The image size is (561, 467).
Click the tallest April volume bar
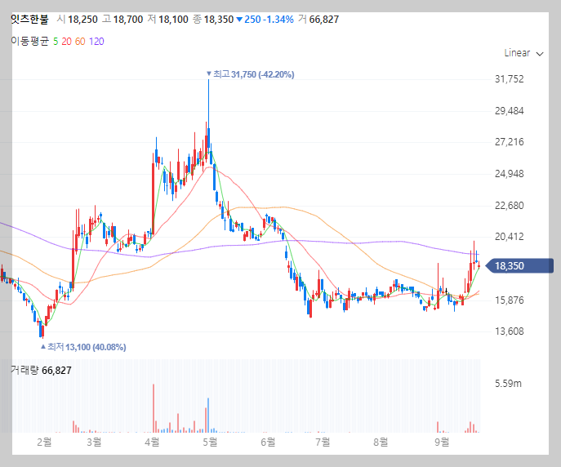pyautogui.click(x=154, y=408)
